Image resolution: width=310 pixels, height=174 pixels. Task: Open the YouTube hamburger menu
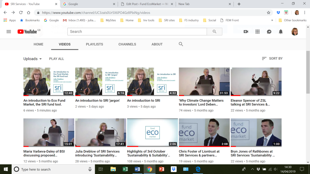pyautogui.click(x=8, y=31)
